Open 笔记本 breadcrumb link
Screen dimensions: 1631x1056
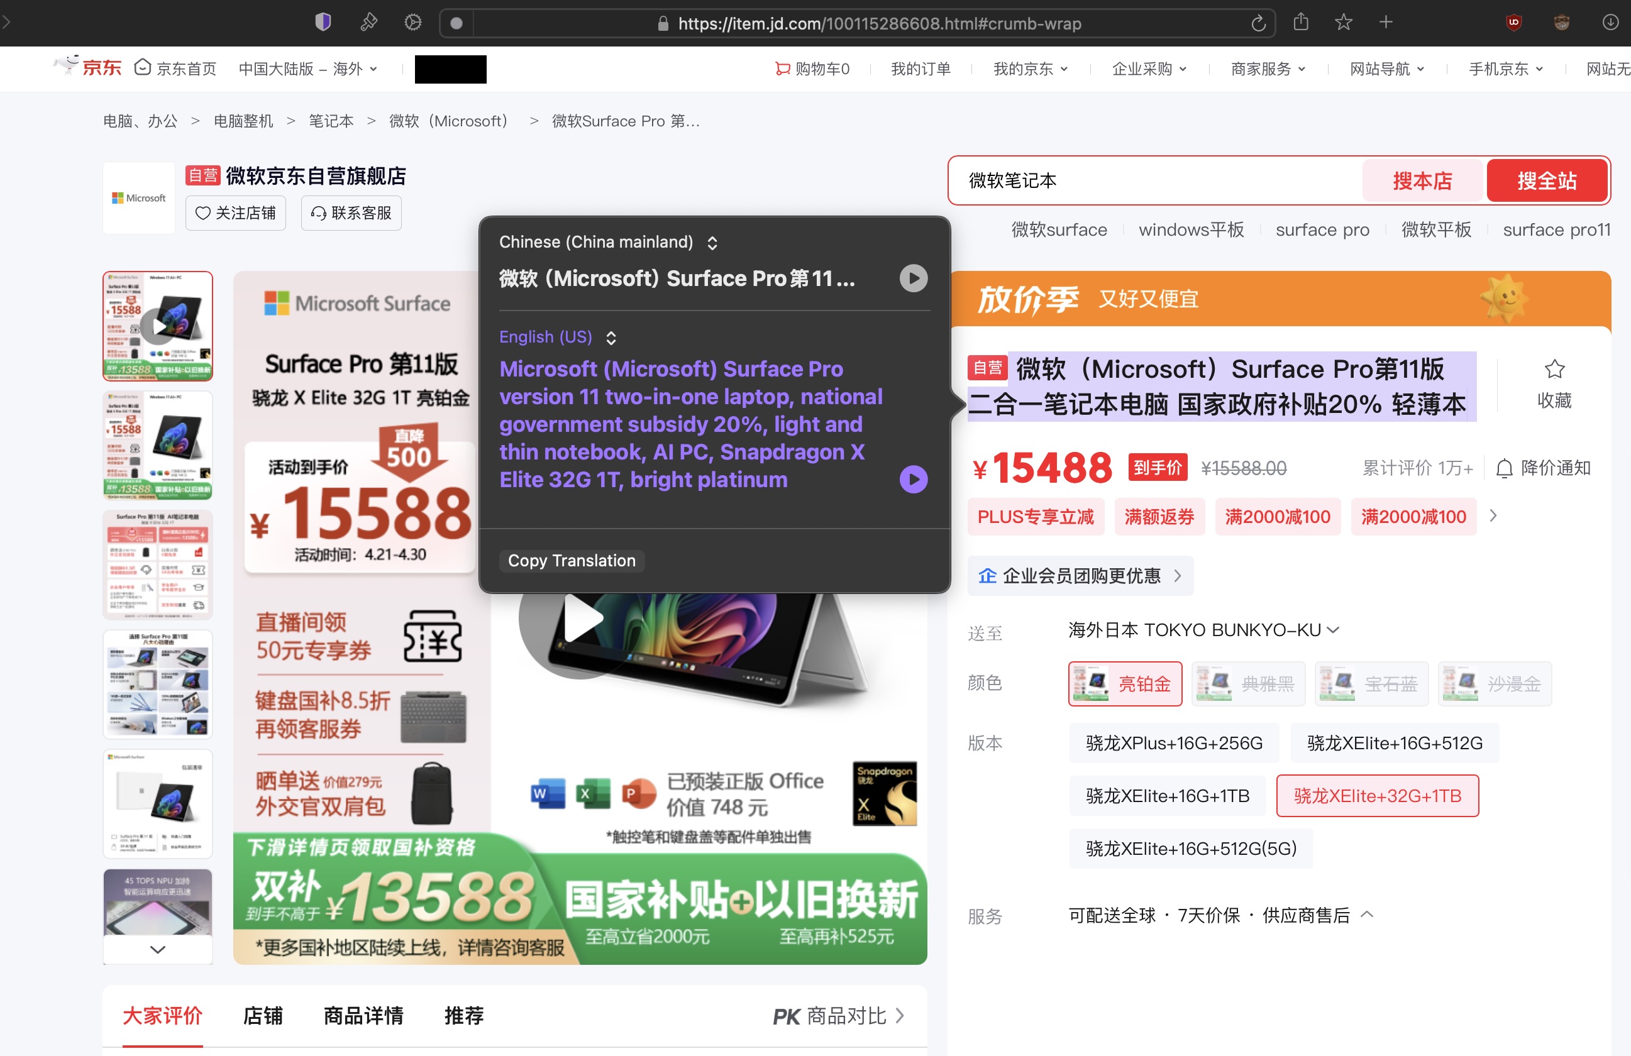[x=331, y=121]
